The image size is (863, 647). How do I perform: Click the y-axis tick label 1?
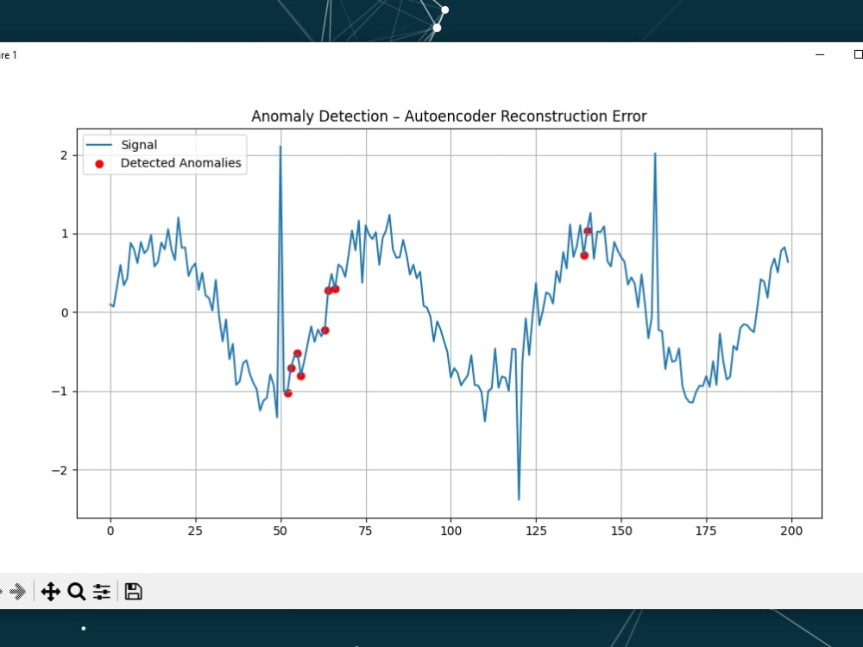click(x=65, y=235)
